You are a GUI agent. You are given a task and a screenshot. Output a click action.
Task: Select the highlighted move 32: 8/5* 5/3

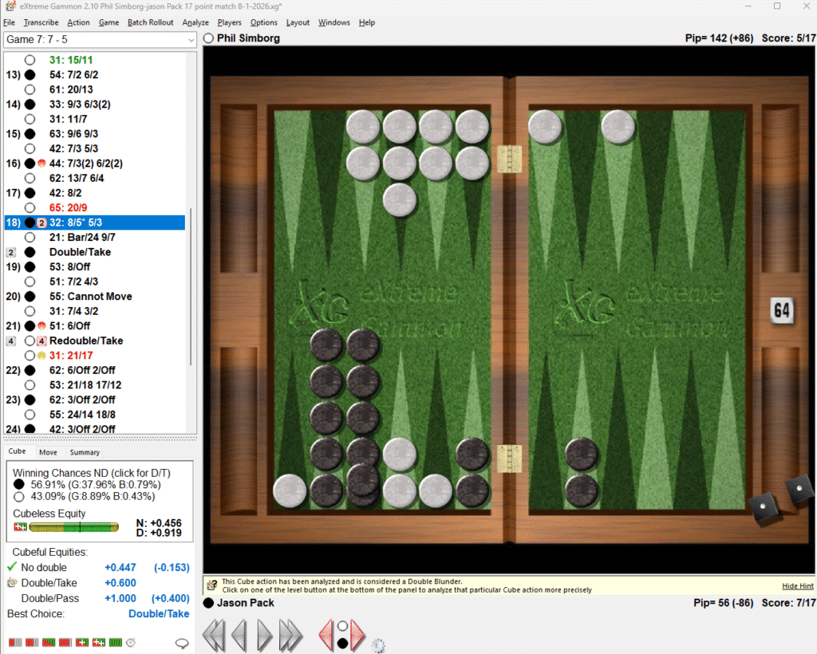[94, 223]
